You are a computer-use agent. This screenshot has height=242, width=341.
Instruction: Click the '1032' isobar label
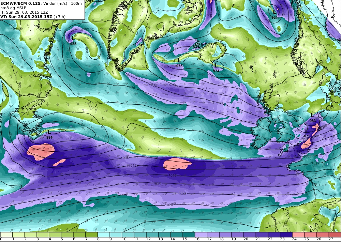tap(272, 226)
